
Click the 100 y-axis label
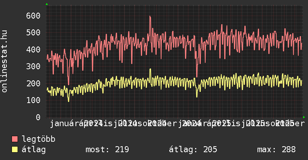pyautogui.click(x=33, y=100)
